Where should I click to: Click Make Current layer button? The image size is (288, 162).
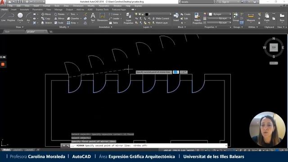(161, 18)
